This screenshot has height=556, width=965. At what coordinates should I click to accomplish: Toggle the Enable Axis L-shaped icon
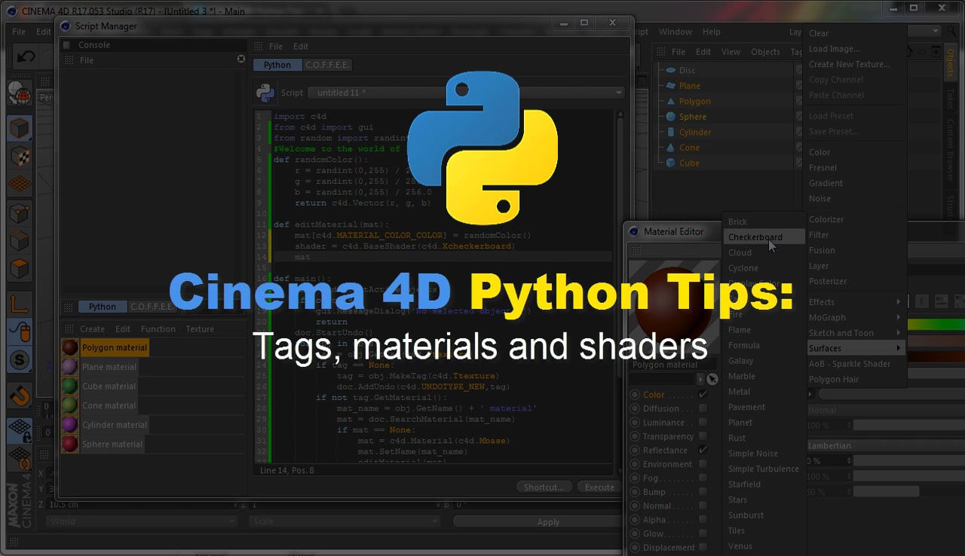point(20,303)
